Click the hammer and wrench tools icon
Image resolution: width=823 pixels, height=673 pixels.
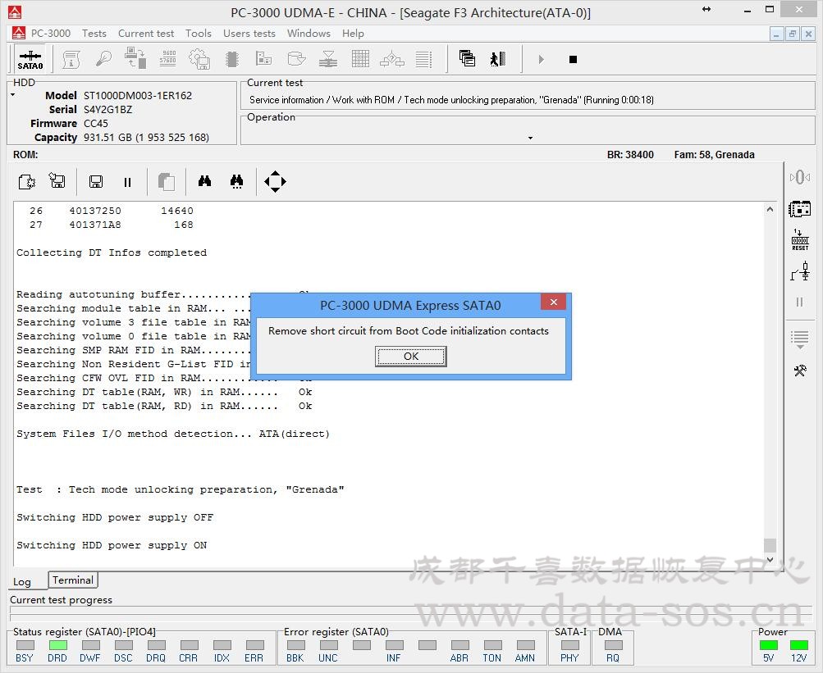tap(800, 371)
